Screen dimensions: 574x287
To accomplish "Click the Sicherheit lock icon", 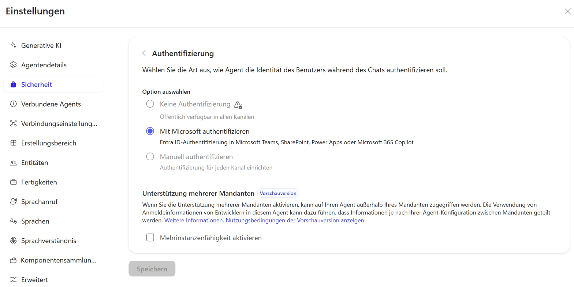I will (x=14, y=85).
